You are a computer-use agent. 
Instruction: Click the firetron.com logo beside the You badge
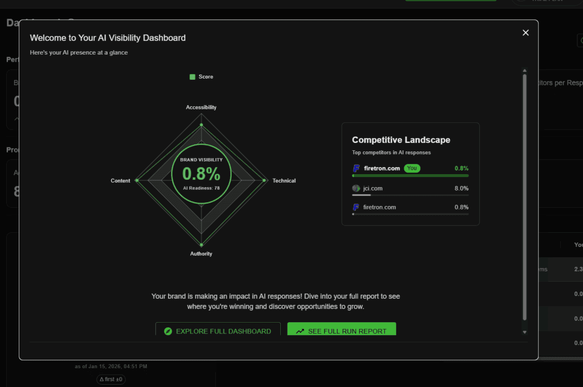click(356, 168)
